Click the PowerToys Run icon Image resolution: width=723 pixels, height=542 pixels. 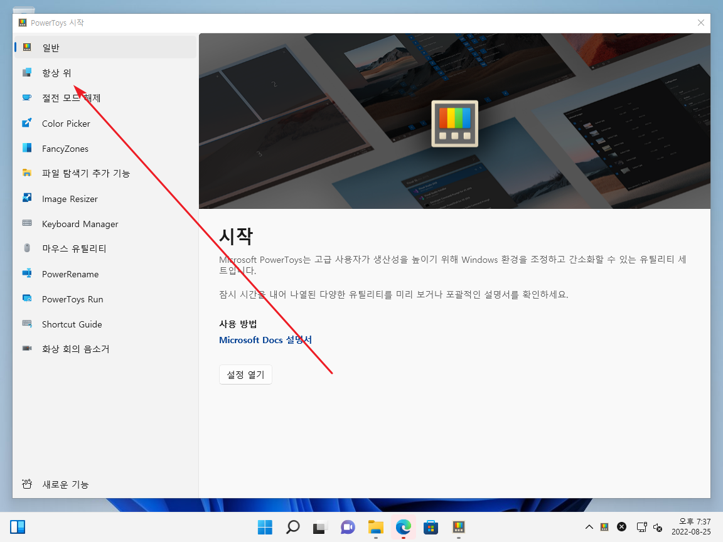[27, 299]
